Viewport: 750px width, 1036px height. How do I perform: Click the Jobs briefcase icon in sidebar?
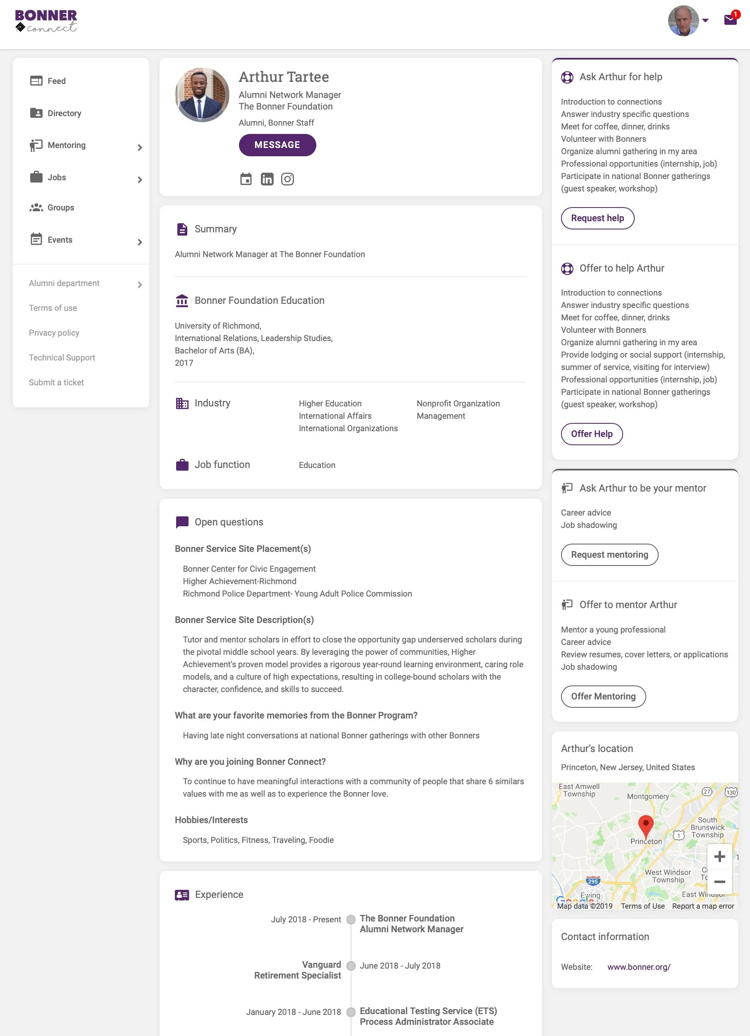click(36, 177)
